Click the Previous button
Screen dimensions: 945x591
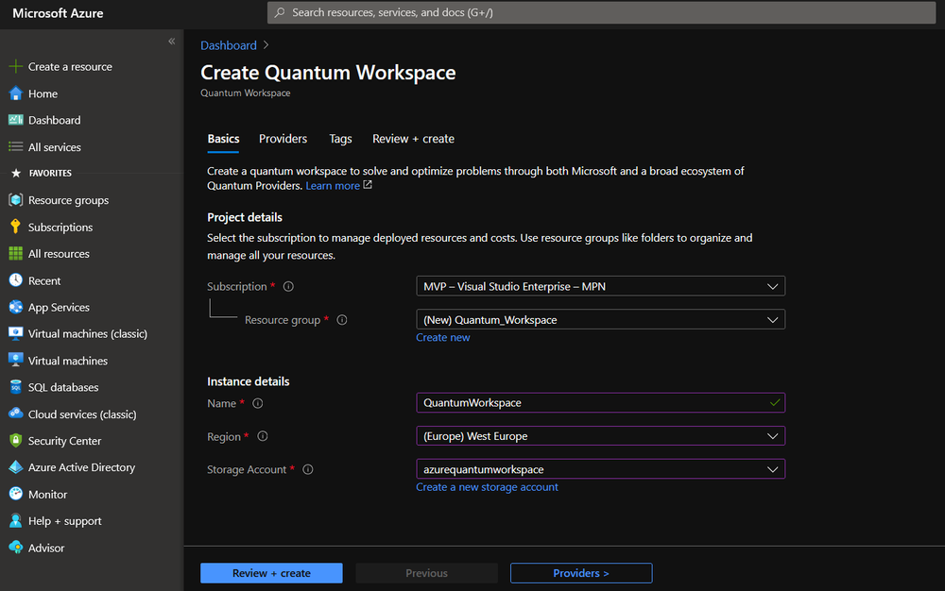(x=426, y=573)
